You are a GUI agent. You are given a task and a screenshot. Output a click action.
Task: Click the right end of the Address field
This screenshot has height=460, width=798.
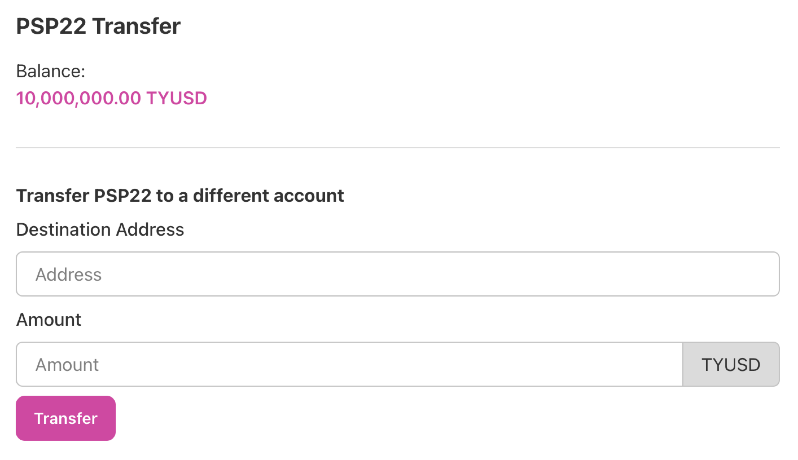click(x=759, y=274)
